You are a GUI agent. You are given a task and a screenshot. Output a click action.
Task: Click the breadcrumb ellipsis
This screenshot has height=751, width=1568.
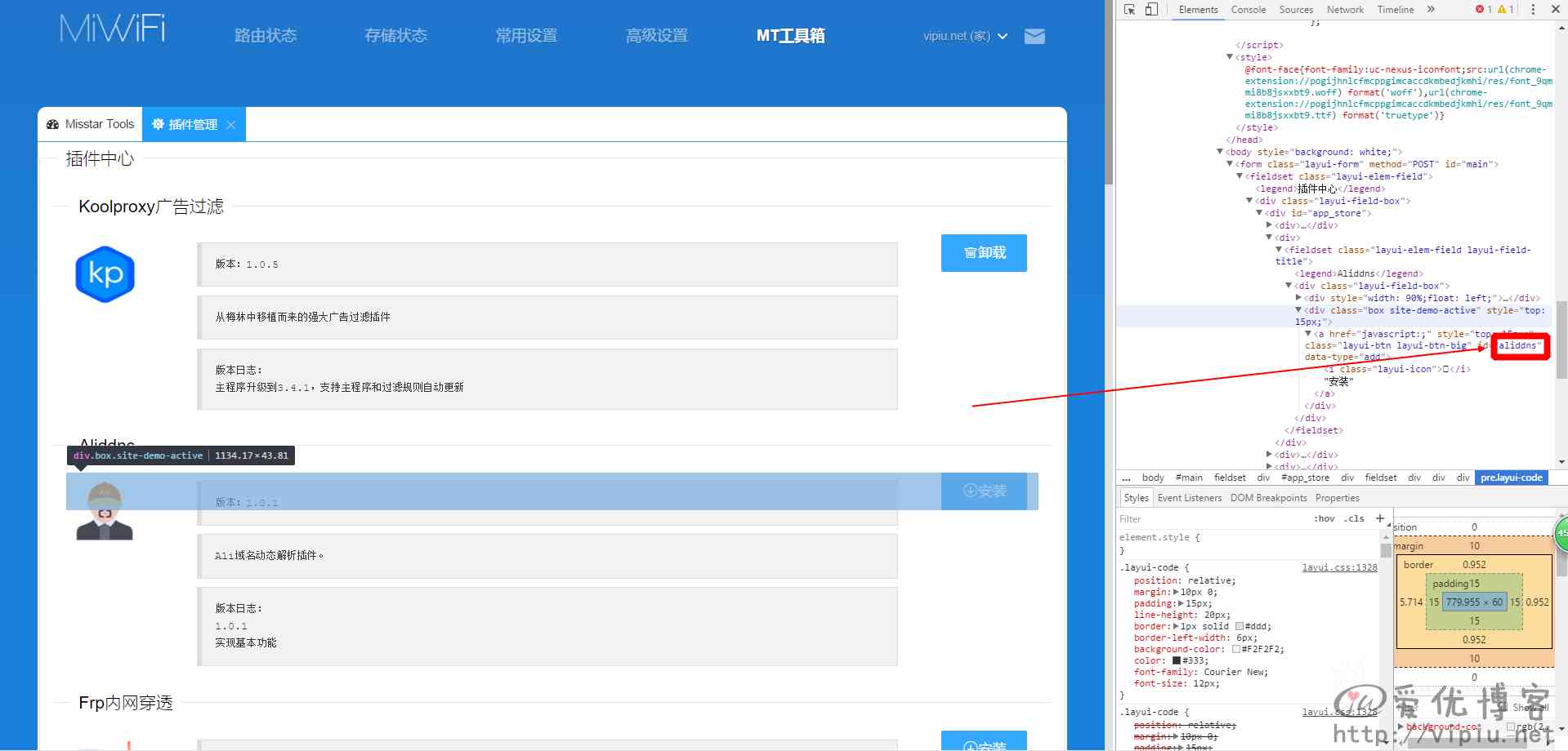point(1126,478)
